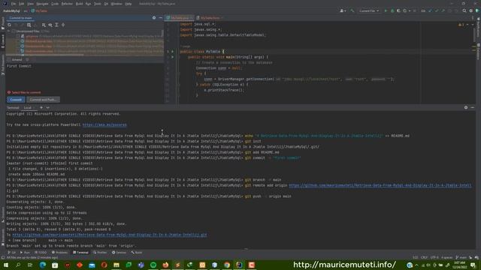Screen dimensions: 481x270
Task: Click the user account icon in main toolbar
Action: click(343, 10)
